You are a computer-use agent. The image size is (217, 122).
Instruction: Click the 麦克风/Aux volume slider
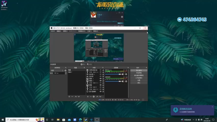tap(113, 74)
